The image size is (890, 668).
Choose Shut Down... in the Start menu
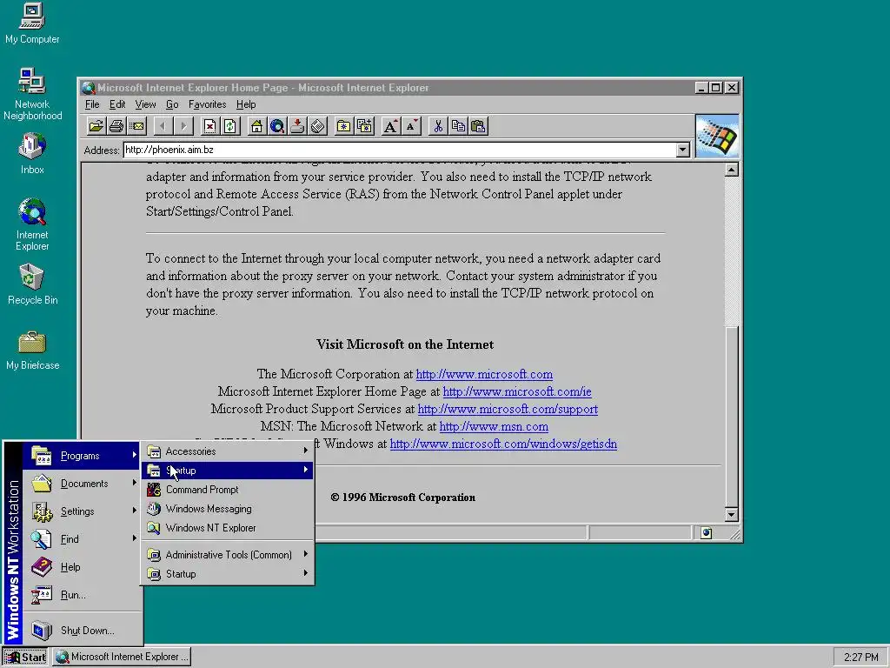83,630
